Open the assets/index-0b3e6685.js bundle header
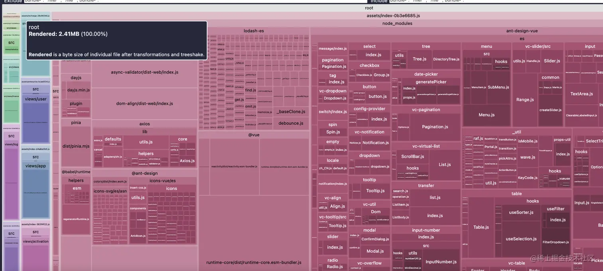The image size is (603, 271). coord(393,16)
